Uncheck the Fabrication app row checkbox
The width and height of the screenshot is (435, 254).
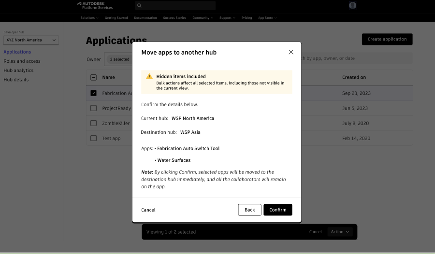(x=93, y=93)
